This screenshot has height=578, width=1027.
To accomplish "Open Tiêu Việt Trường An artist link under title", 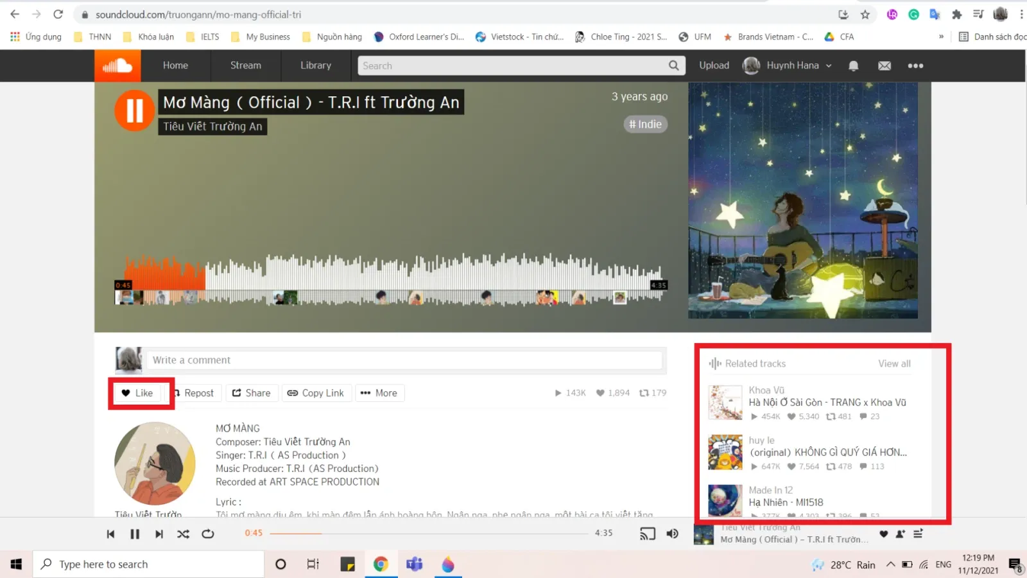I will click(212, 127).
